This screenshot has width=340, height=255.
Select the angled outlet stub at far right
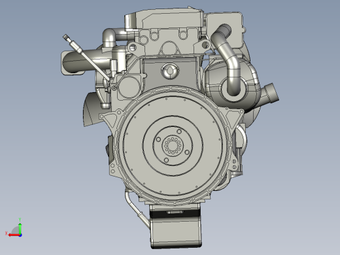tap(270, 93)
